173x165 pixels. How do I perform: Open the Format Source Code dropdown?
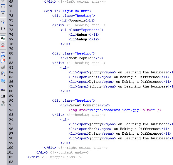pos(3,103)
